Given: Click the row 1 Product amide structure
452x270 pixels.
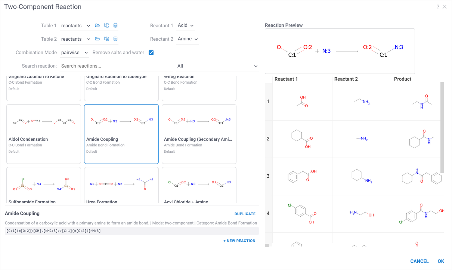Looking at the screenshot, I should coord(422,102).
